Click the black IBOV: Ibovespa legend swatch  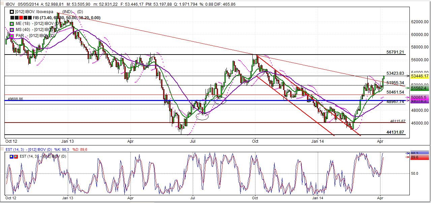pos(12,12)
